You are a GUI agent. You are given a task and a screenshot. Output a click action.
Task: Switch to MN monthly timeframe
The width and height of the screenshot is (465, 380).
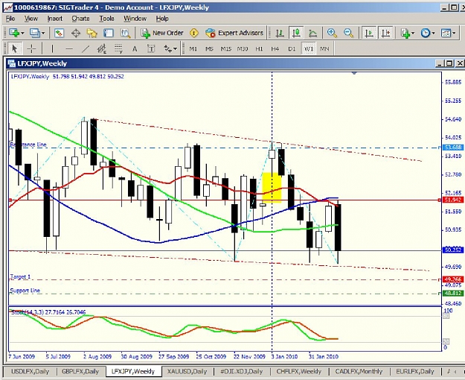324,48
